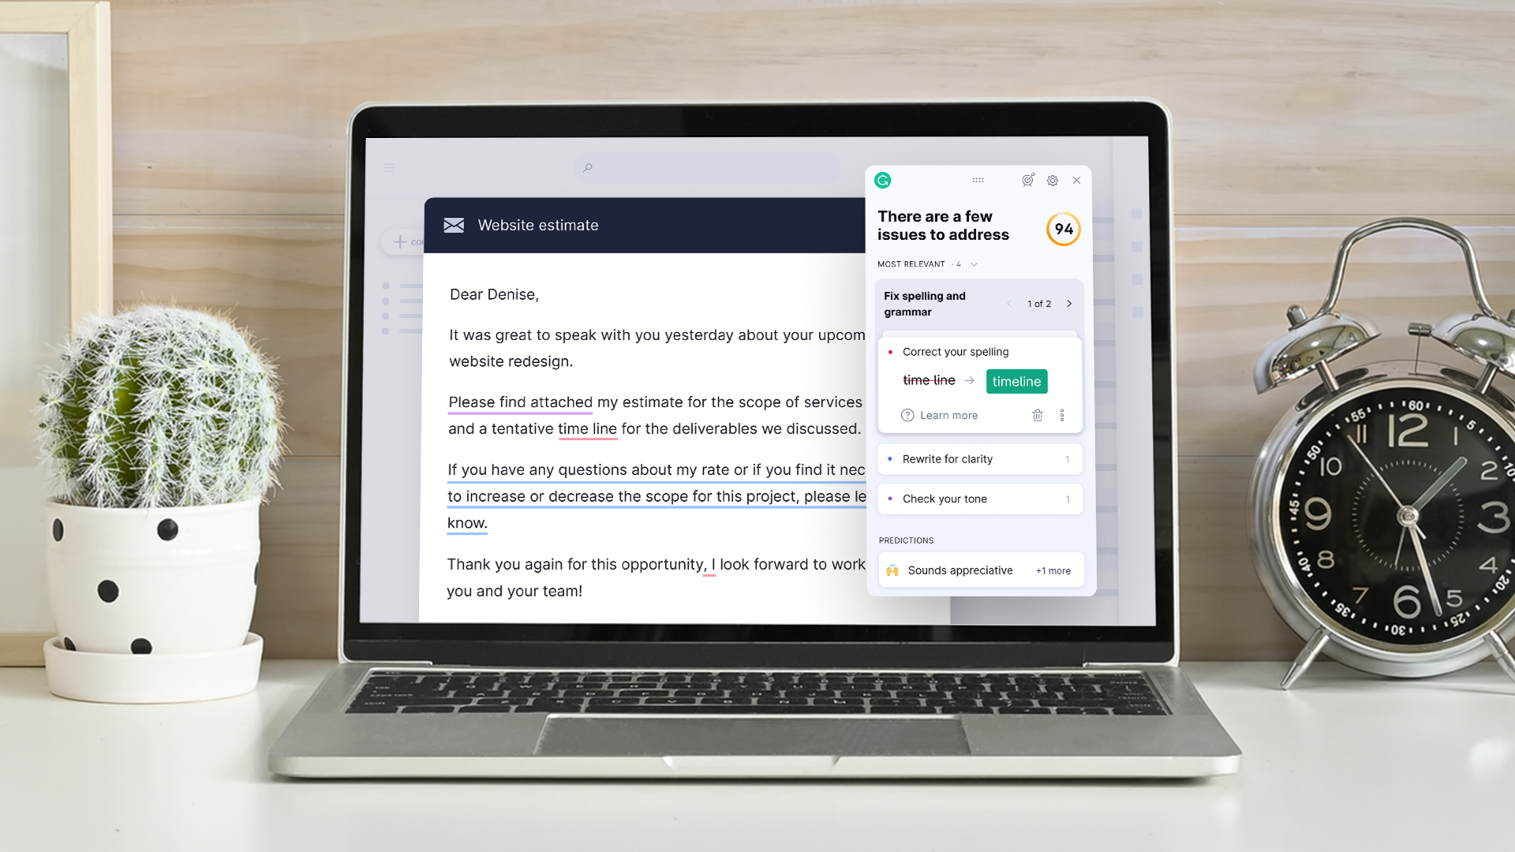
Task: Delete the current spelling suggestion
Action: pyautogui.click(x=1036, y=415)
